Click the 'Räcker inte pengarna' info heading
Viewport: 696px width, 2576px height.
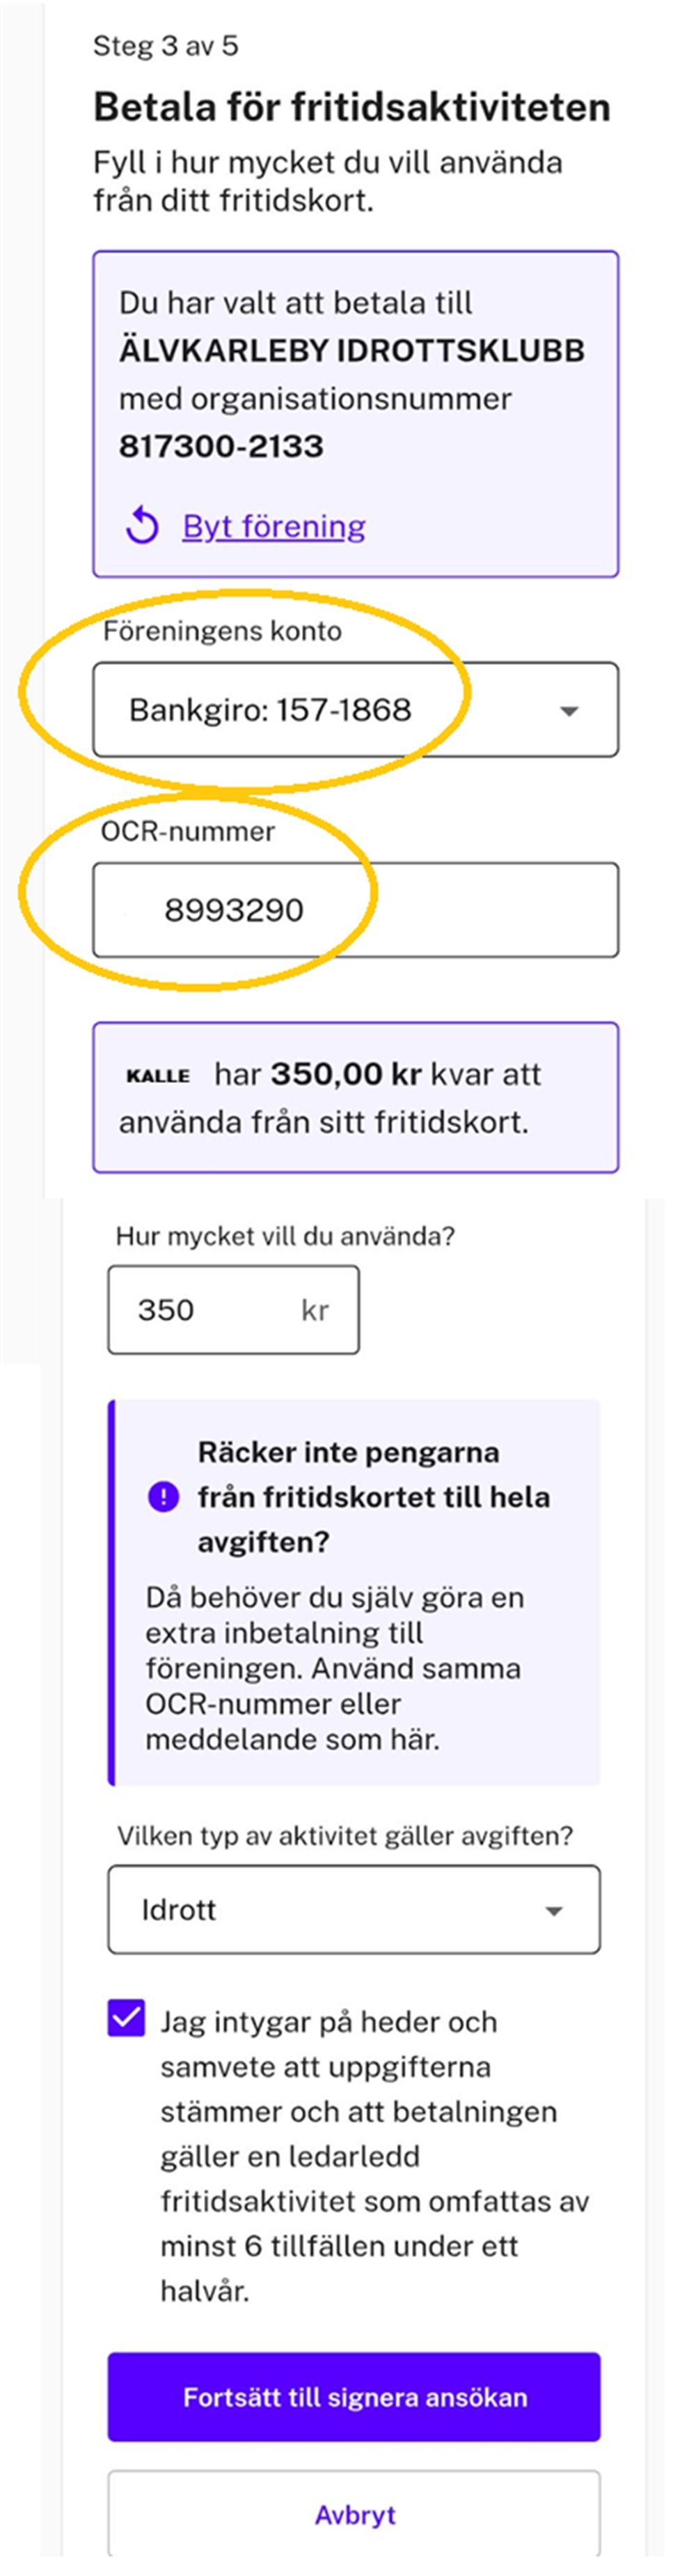(x=374, y=1496)
